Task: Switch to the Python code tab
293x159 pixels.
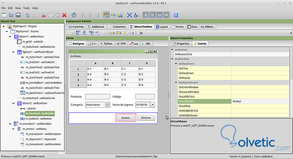Action: point(106,43)
